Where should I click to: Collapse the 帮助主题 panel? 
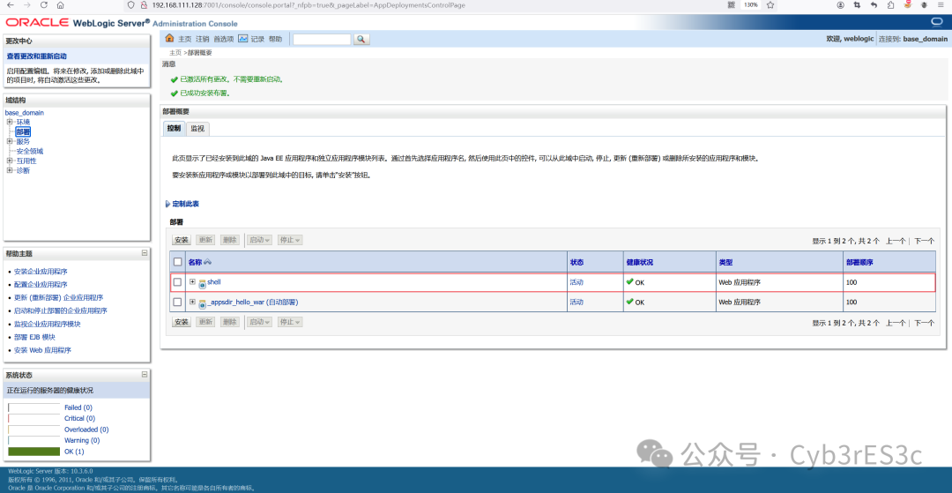[x=145, y=252]
